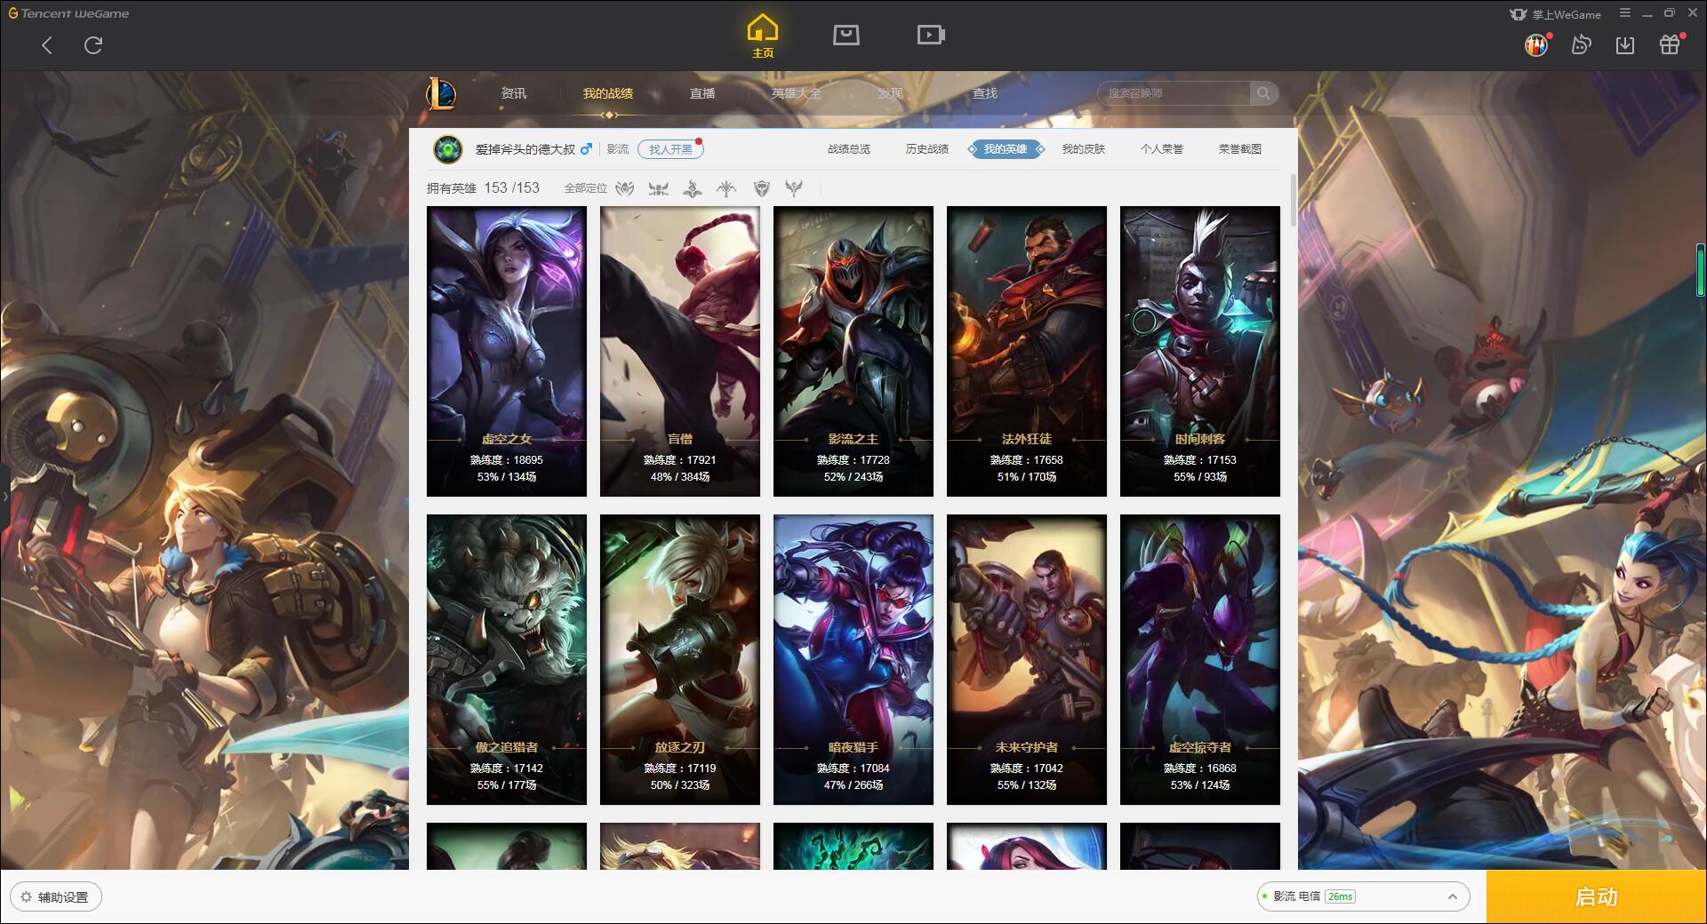Expand the left edge sidebar arrow

click(x=4, y=496)
